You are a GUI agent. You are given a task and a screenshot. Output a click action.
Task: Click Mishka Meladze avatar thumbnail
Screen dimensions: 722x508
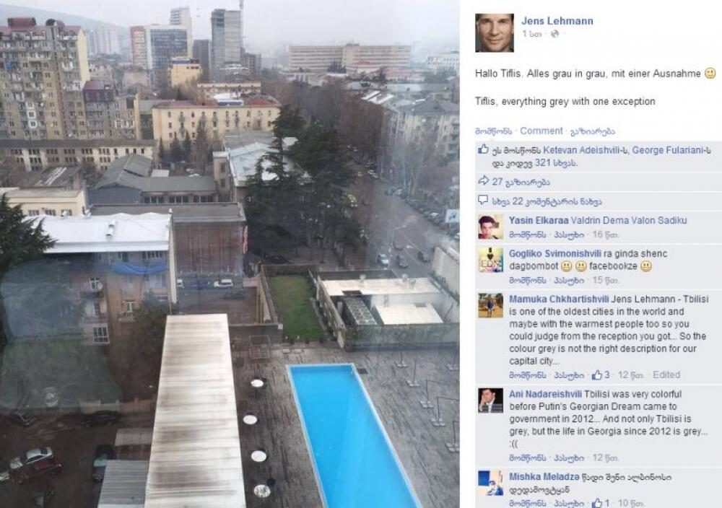click(490, 483)
